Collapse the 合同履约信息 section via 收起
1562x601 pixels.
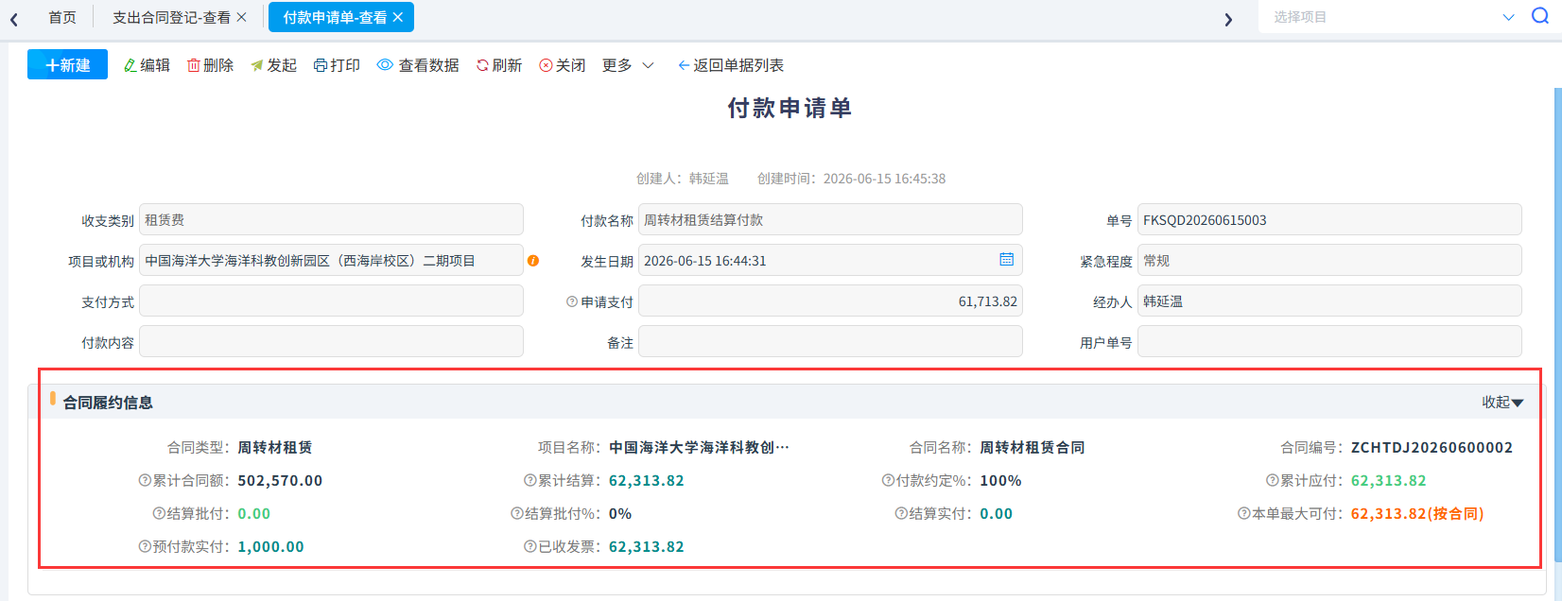[x=1502, y=403]
